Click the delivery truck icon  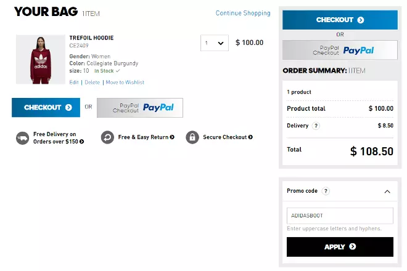pyautogui.click(x=22, y=137)
